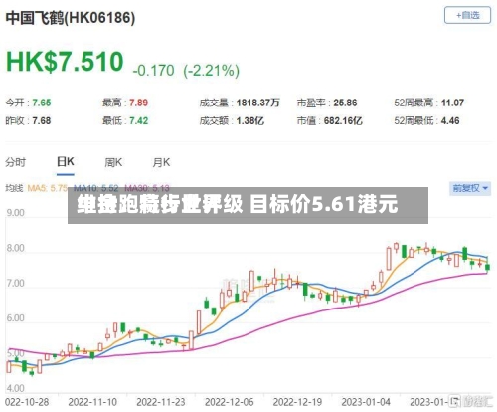Click 今开 value 7.65
The image size is (497, 412).
(42, 103)
